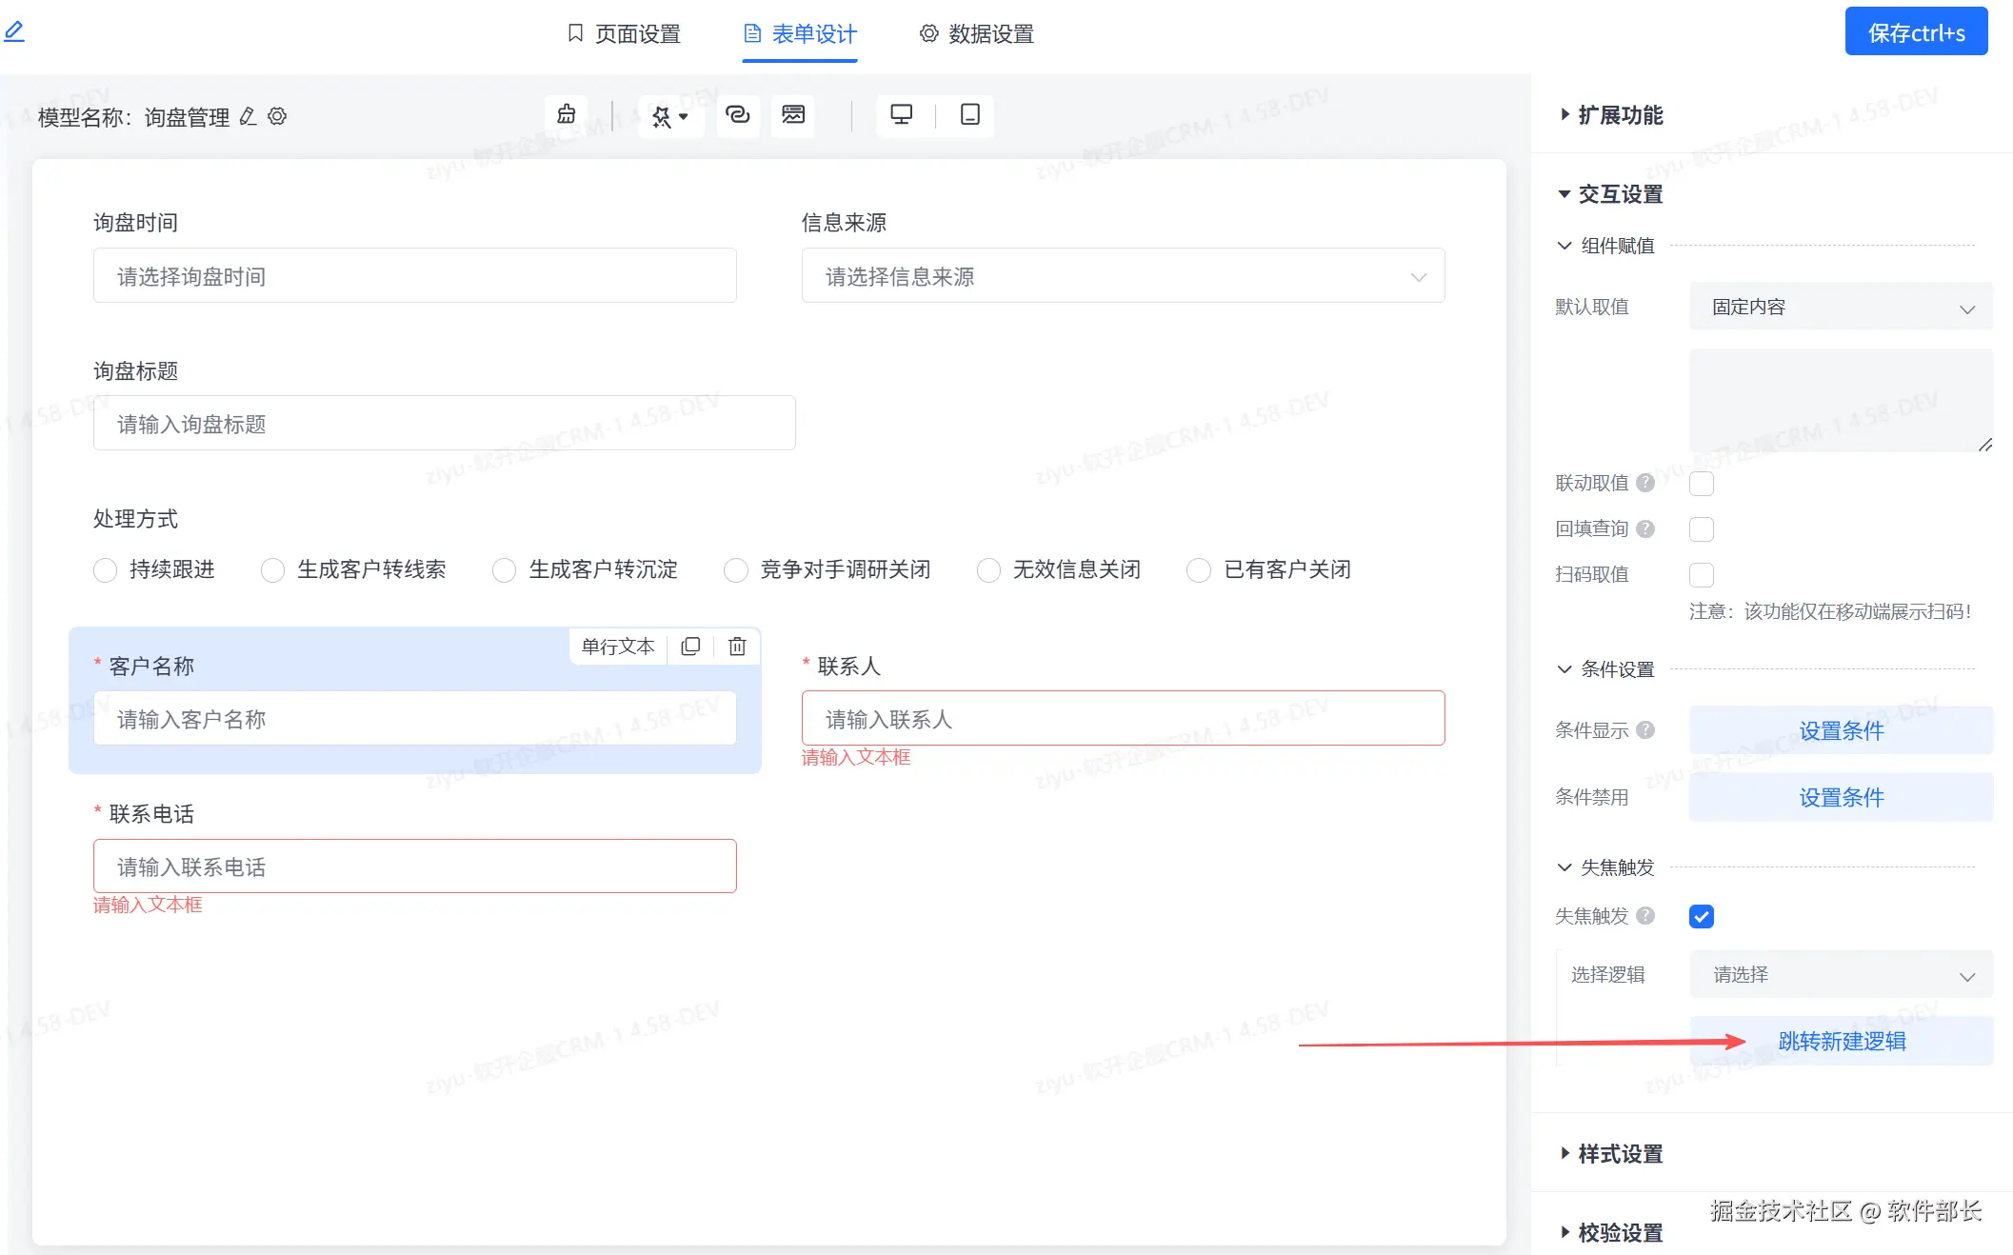Click the copy icon on 客户名称 field
The height and width of the screenshot is (1255, 2013).
coord(691,647)
